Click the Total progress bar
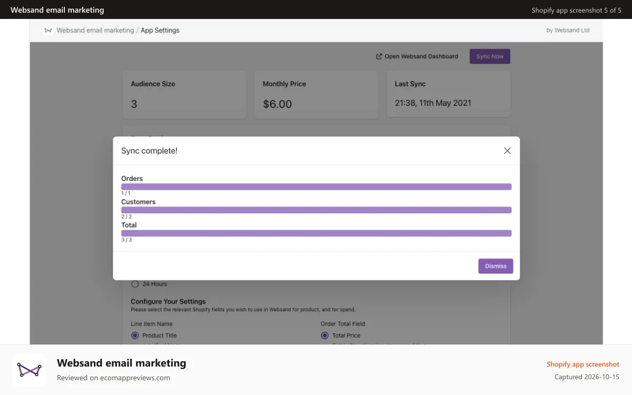 316,233
